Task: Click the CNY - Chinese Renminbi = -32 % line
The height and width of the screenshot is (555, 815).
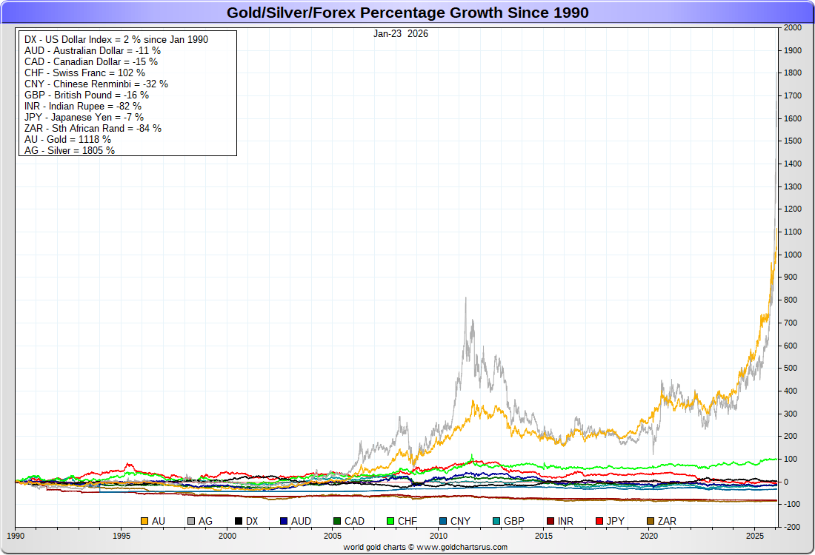Action: (96, 84)
